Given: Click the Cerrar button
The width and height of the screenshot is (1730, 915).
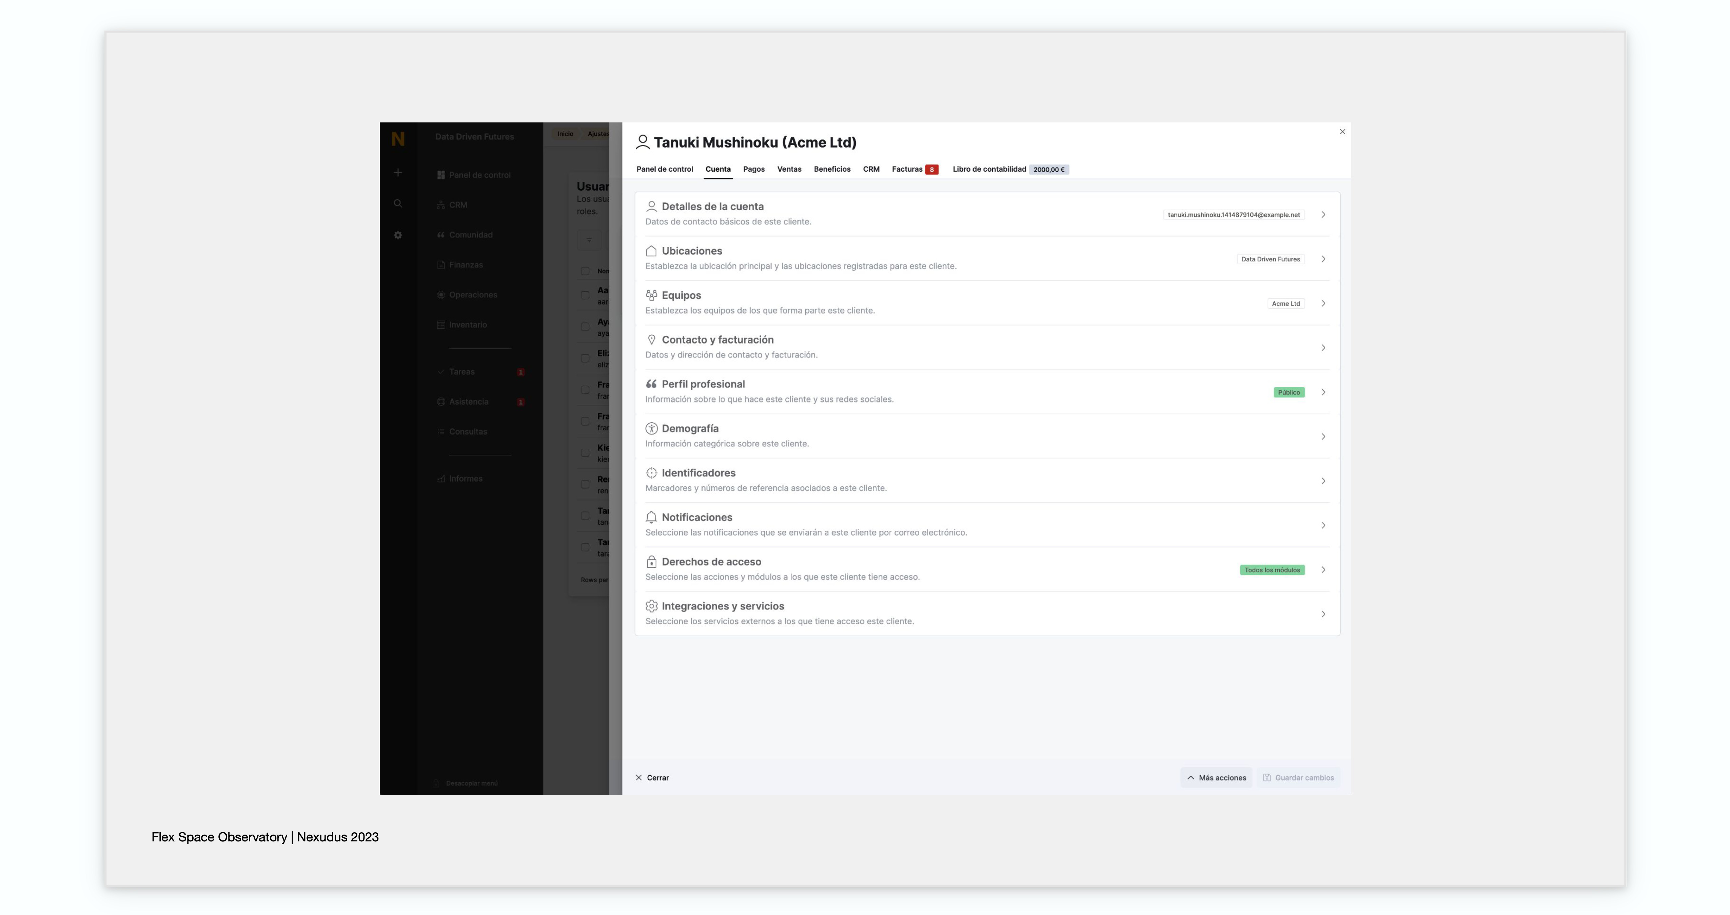Looking at the screenshot, I should 652,777.
